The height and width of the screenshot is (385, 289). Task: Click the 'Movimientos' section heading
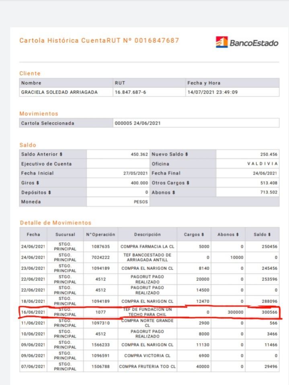pos(39,114)
